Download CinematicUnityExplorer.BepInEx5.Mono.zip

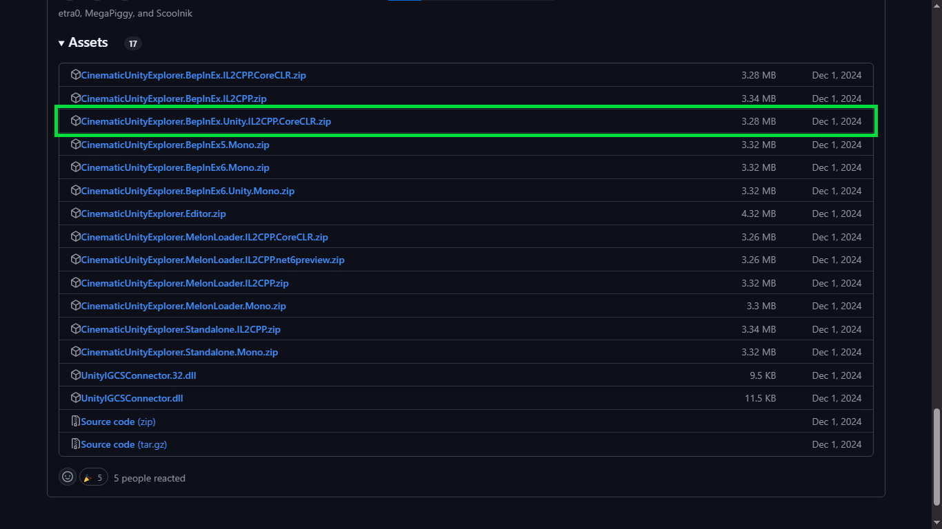(x=175, y=145)
